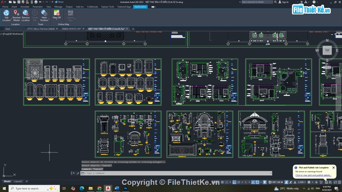Click the Share button in title bar

click(x=59, y=2)
